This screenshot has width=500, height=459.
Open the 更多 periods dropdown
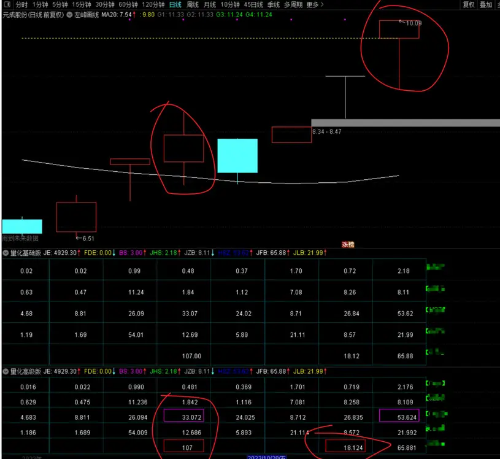(x=314, y=4)
